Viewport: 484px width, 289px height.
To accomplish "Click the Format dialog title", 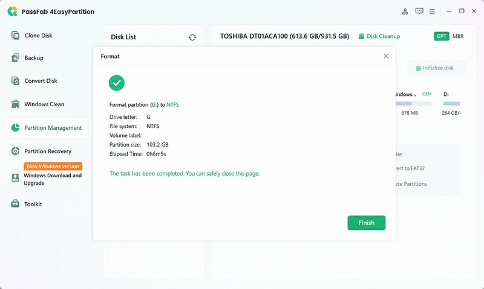I will click(x=110, y=56).
